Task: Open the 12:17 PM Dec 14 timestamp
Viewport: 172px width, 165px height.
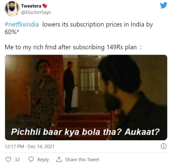Action: pyautogui.click(x=30, y=147)
